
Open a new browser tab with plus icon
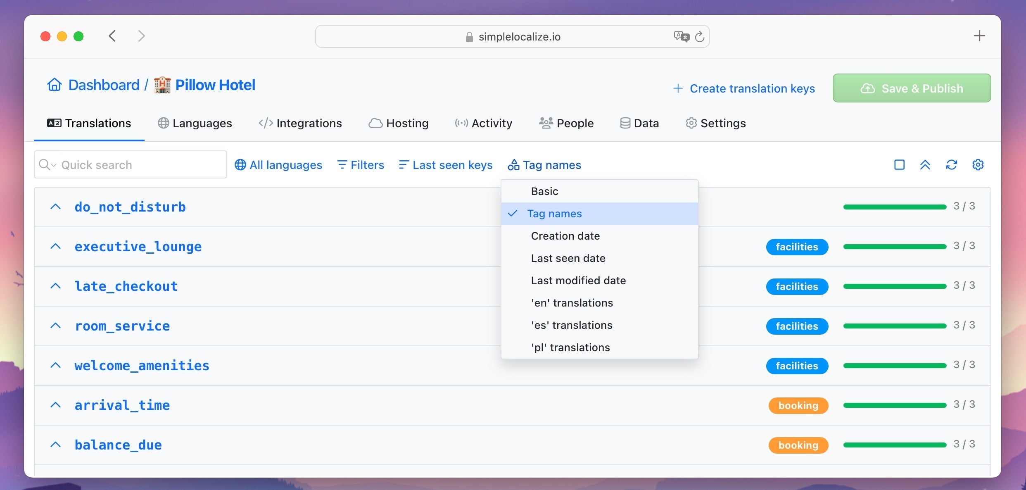pyautogui.click(x=979, y=36)
